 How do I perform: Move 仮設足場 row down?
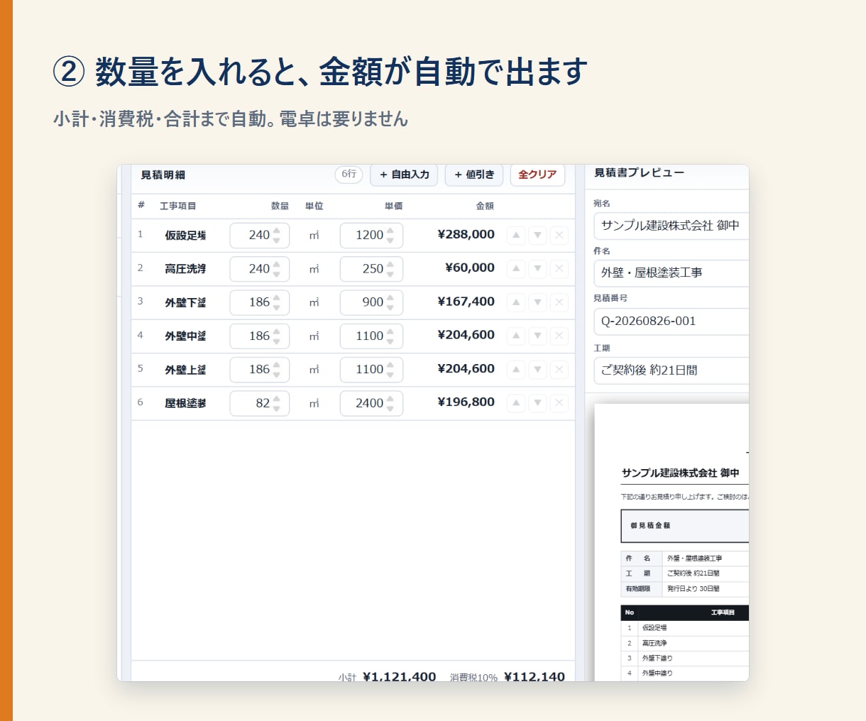coord(537,235)
